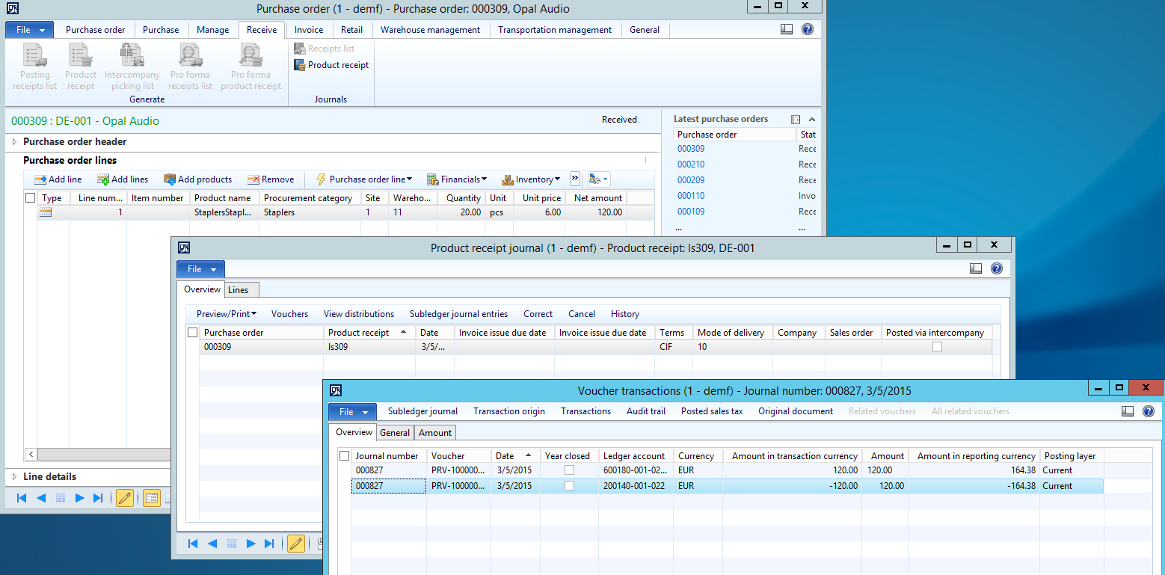Click the Add products icon
The width and height of the screenshot is (1165, 575).
170,179
